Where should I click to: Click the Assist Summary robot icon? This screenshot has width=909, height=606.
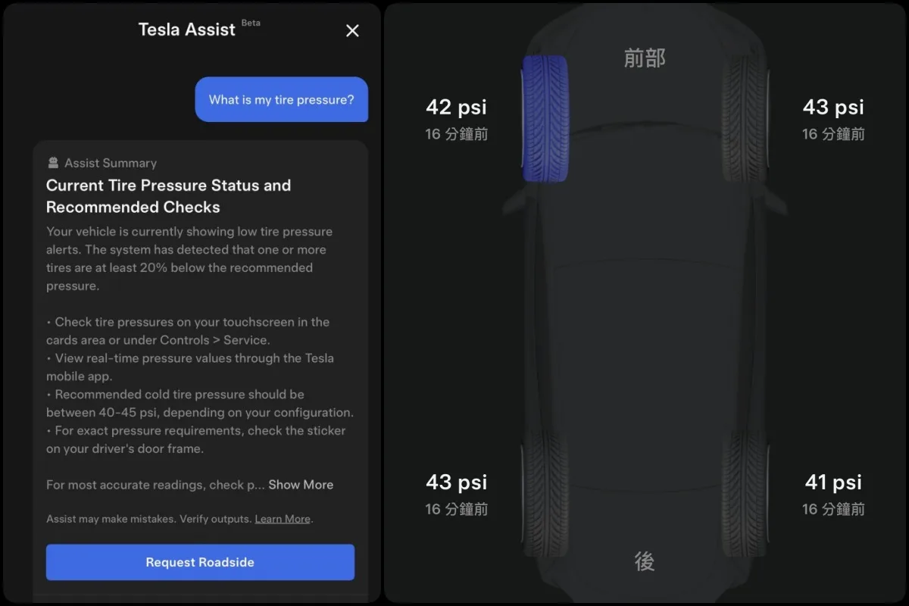click(x=53, y=163)
